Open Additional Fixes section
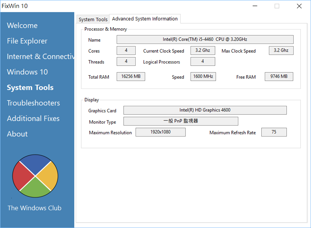The image size is (311, 228). coord(33,119)
